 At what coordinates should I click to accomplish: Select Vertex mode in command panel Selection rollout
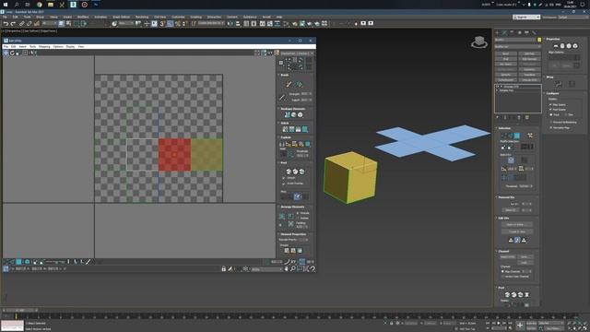pos(504,136)
